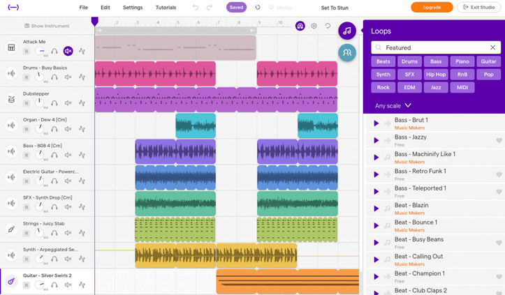Open the Loops library music note button

point(347,31)
